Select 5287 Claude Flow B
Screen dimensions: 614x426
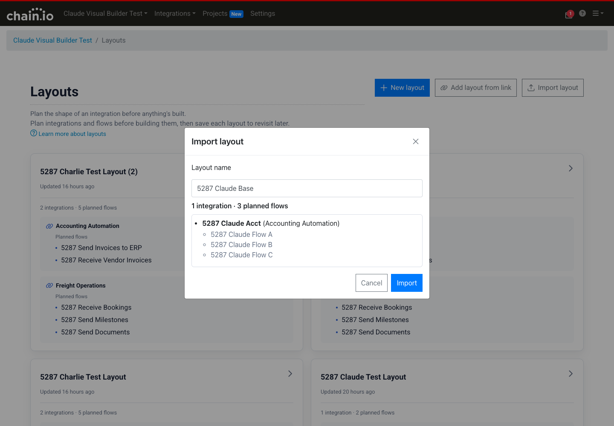click(241, 245)
